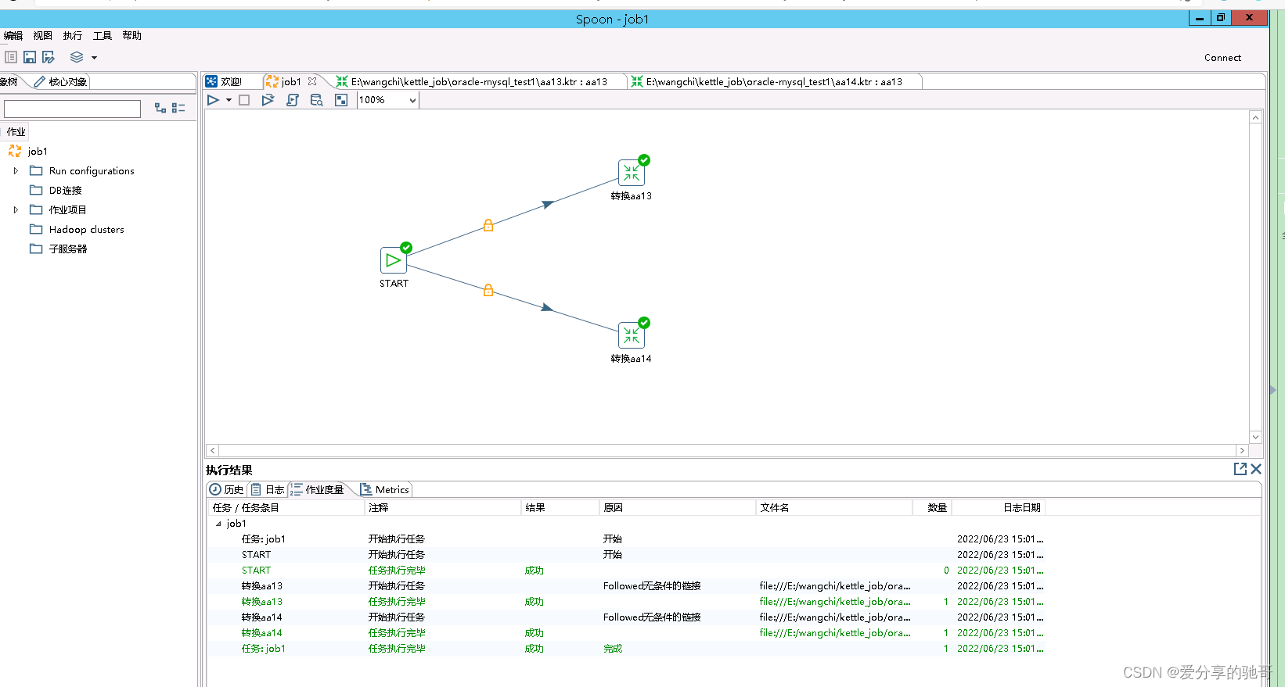The image size is (1285, 687).
Task: Close the execution results panel
Action: 1256,469
